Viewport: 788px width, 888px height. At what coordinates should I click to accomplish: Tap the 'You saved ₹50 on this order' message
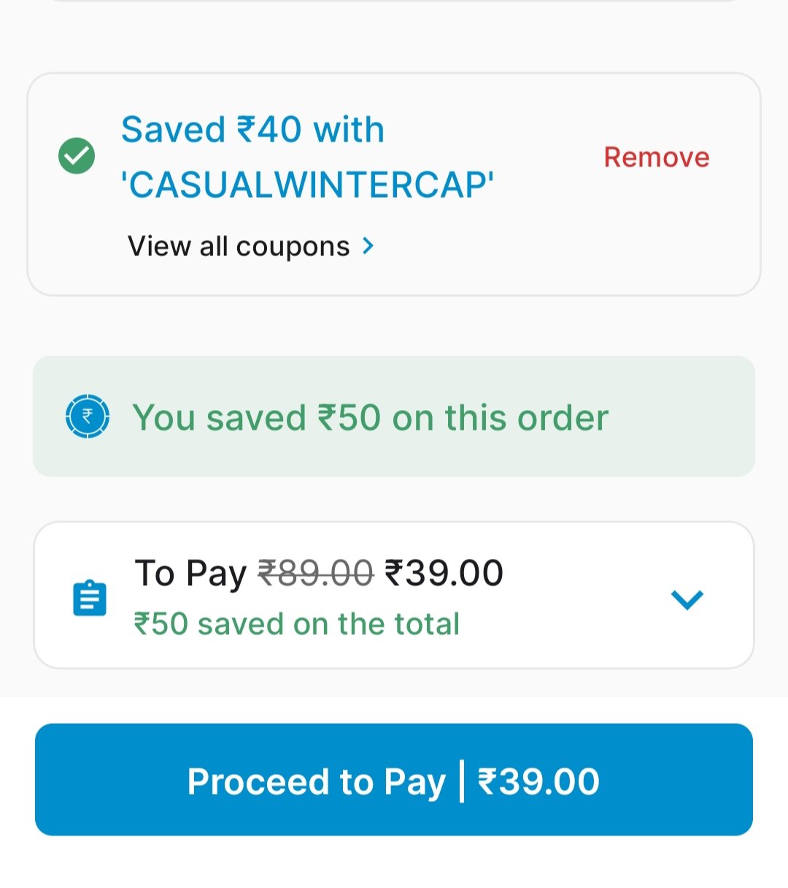point(370,418)
